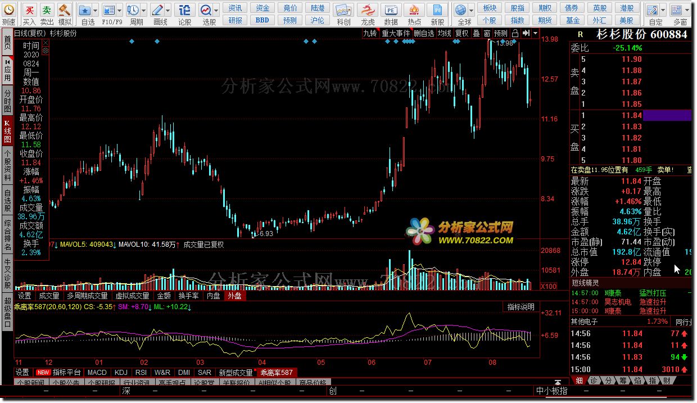The height and width of the screenshot is (403, 697).
Task: Expand the 全球 dropdown arrow
Action: [472, 10]
